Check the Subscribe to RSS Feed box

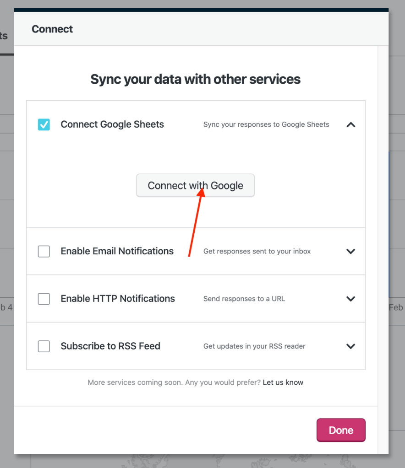coord(44,346)
